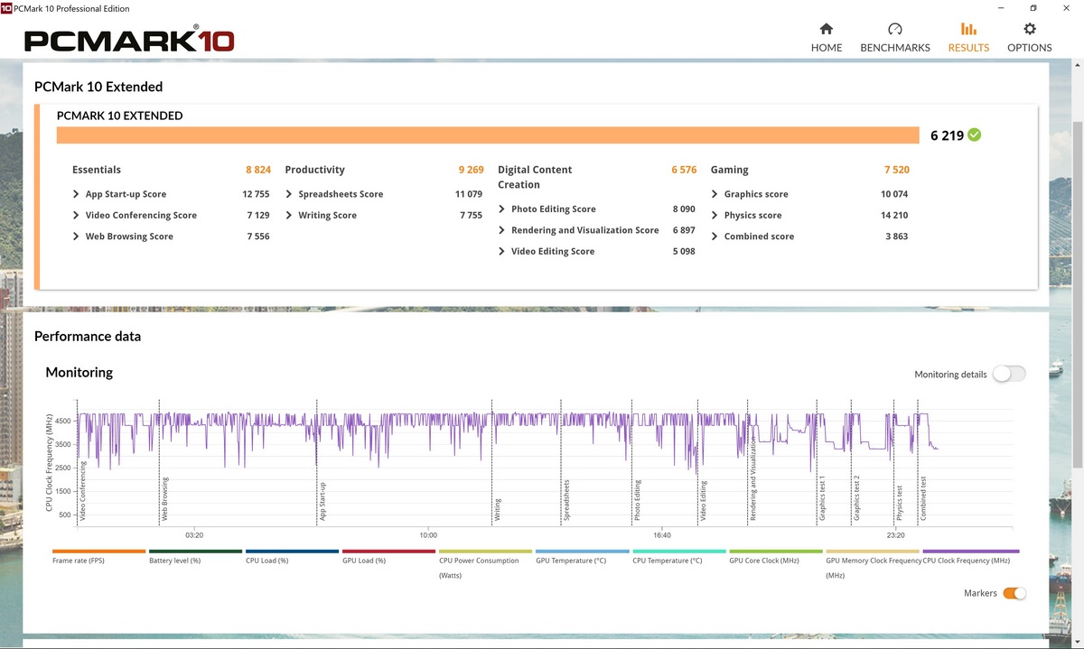The height and width of the screenshot is (649, 1084).
Task: Expand the Graphics score row
Action: 715,194
